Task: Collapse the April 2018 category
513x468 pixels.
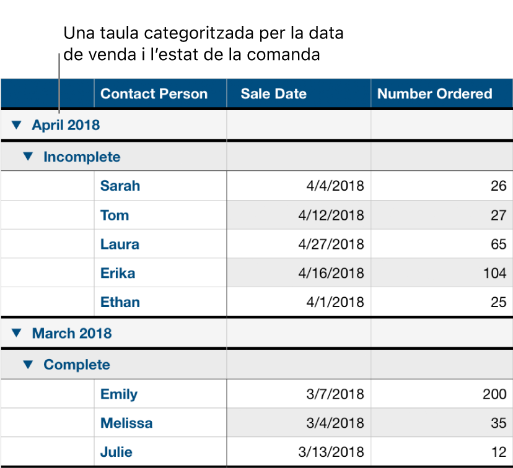Action: coord(16,124)
